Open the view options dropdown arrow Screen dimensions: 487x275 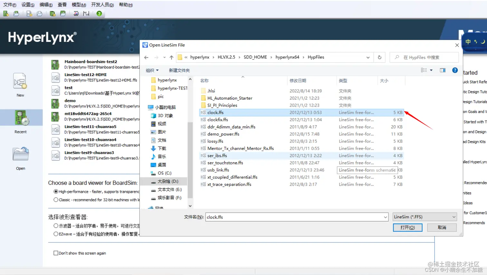click(x=431, y=70)
